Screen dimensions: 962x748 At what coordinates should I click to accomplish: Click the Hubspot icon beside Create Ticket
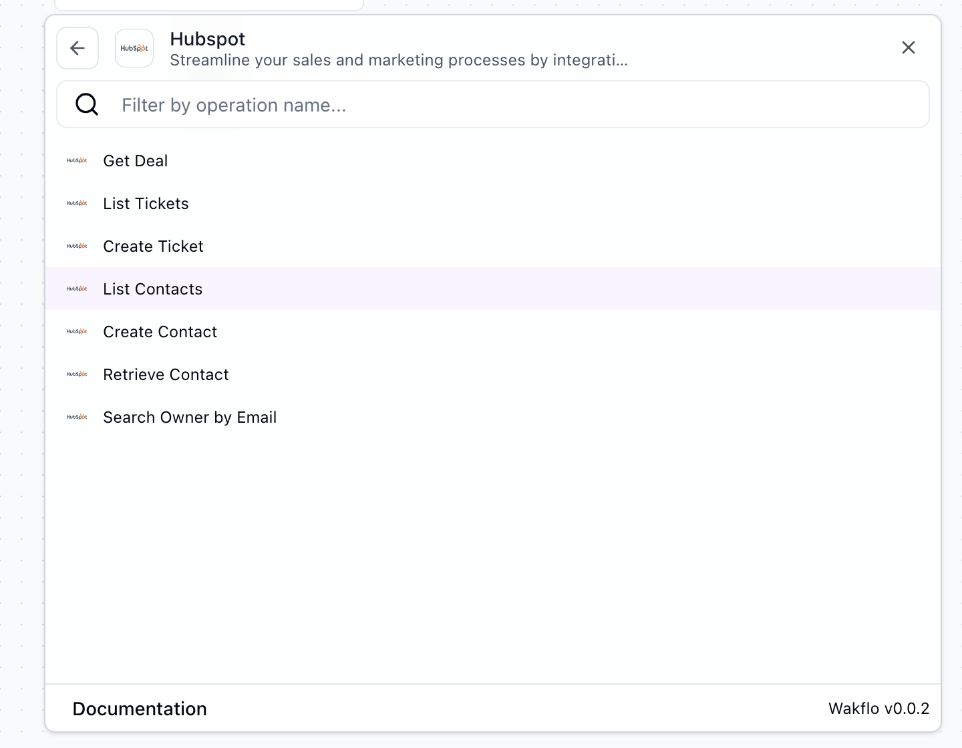(77, 246)
